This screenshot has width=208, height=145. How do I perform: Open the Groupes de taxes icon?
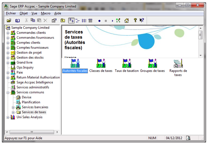153,66
